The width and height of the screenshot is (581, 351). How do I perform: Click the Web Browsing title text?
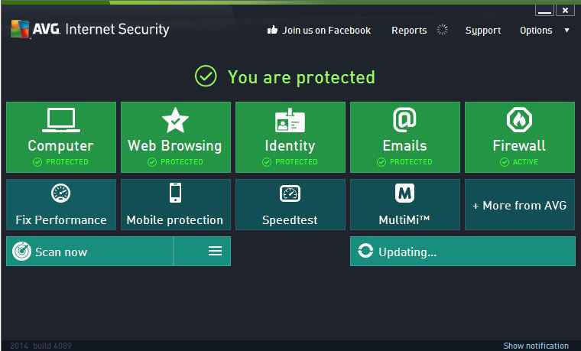(175, 145)
